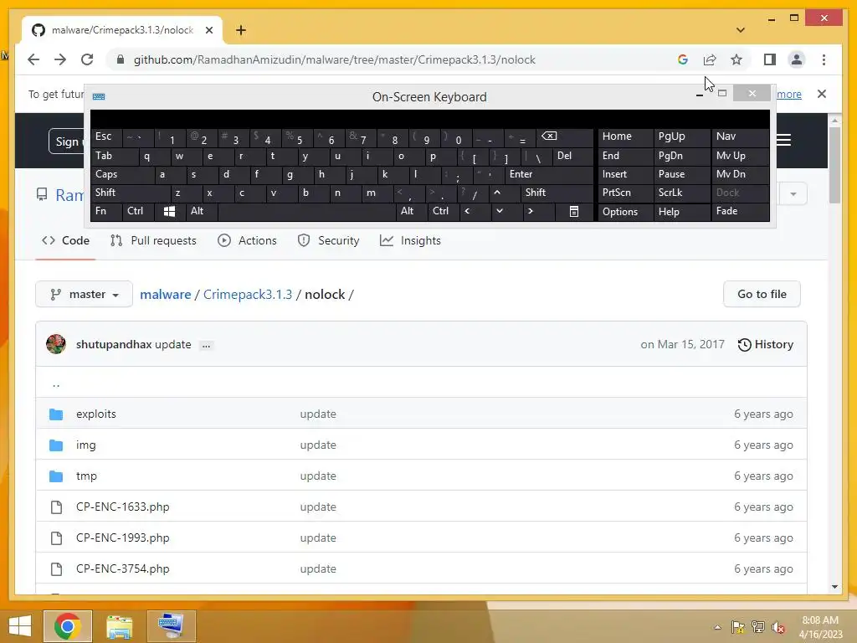The height and width of the screenshot is (643, 857).
Task: Toggle right Shift key on On-Screen Keyboard
Action: tap(557, 193)
